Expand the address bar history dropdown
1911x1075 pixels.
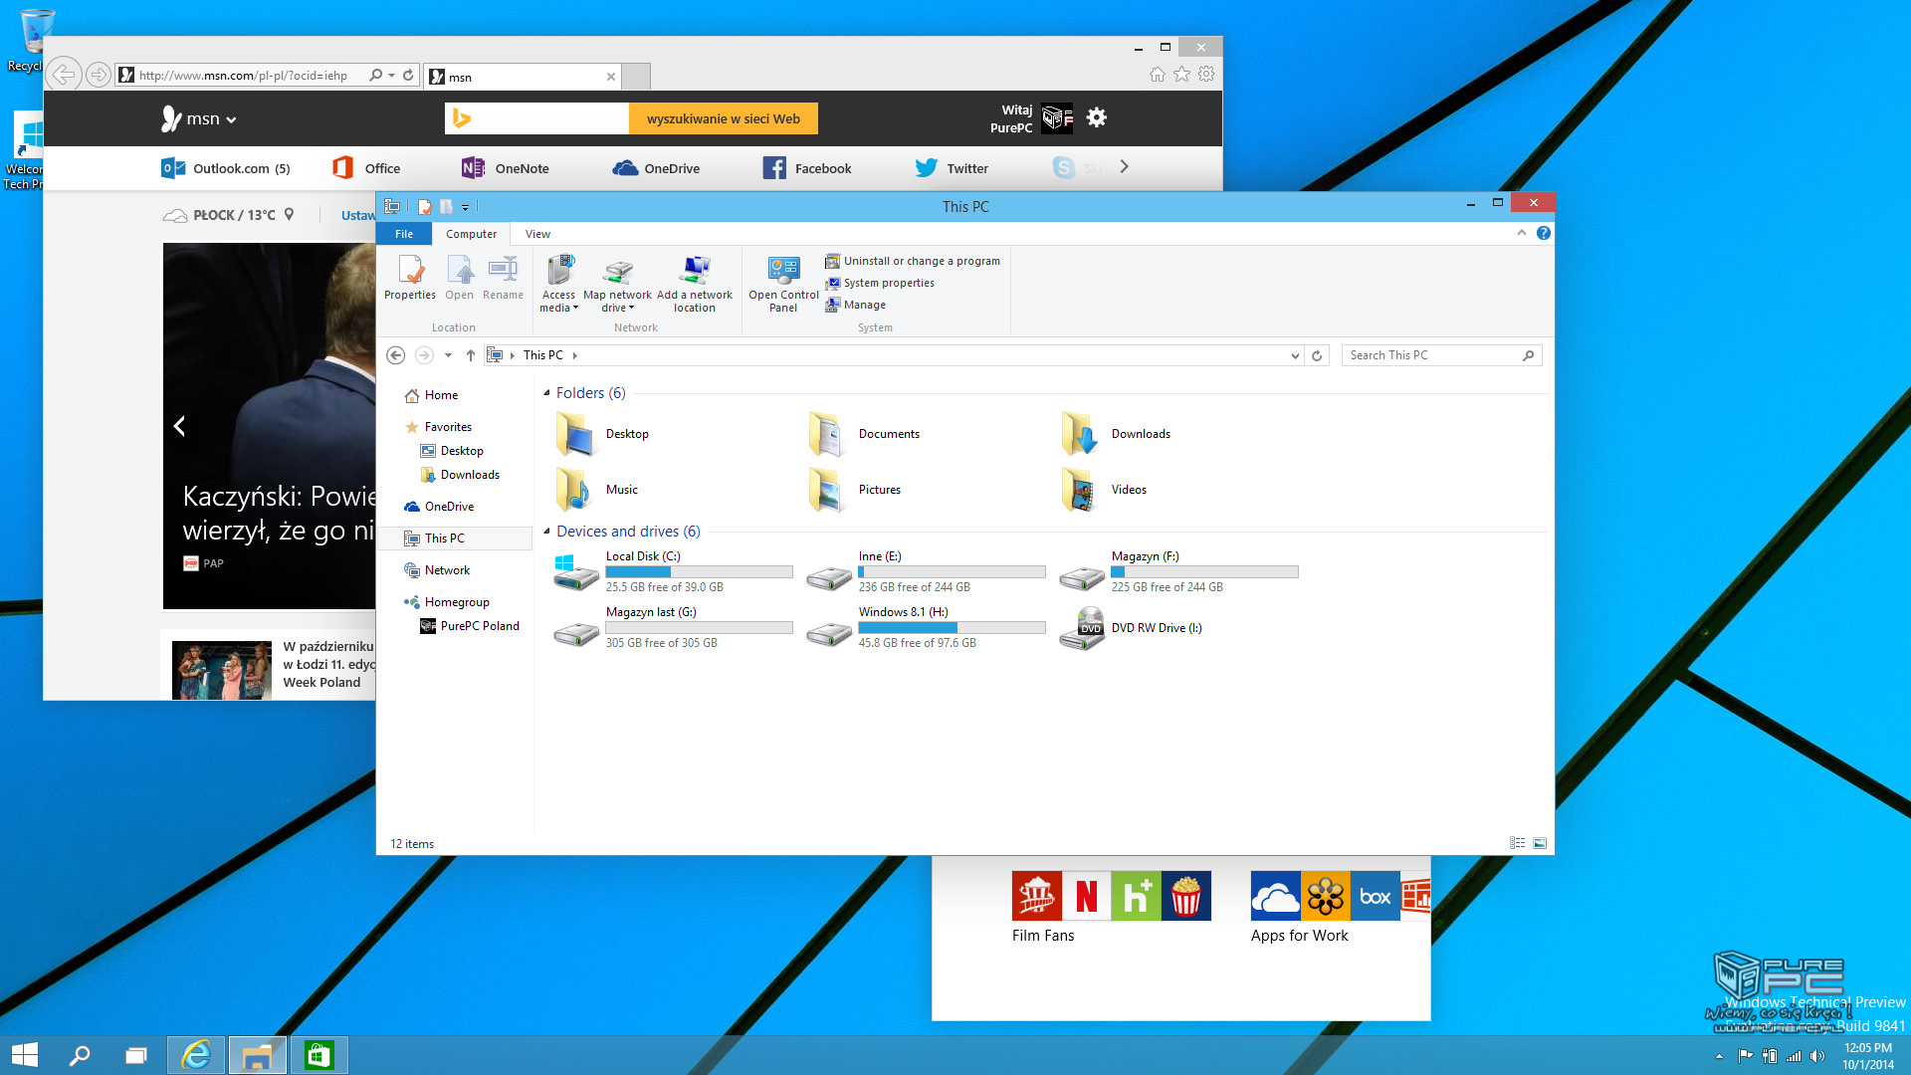pos(1295,355)
